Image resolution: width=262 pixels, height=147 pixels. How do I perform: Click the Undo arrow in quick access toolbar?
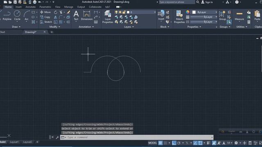(40, 2)
